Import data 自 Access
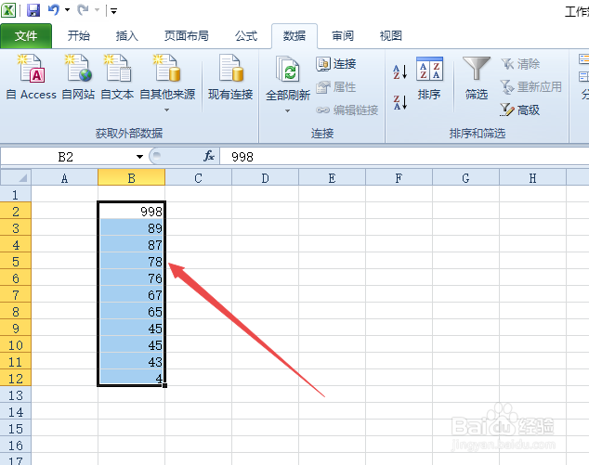 (x=32, y=77)
